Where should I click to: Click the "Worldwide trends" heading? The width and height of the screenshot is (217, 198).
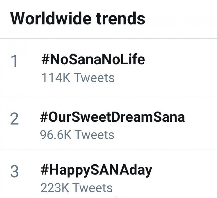(78, 18)
